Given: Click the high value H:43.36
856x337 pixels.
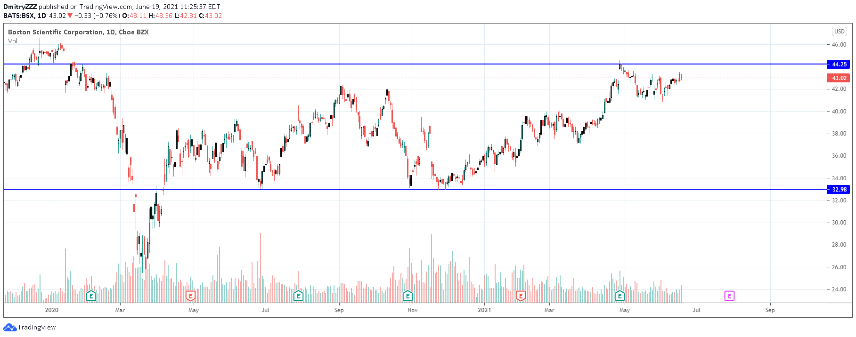Looking at the screenshot, I should pyautogui.click(x=160, y=16).
